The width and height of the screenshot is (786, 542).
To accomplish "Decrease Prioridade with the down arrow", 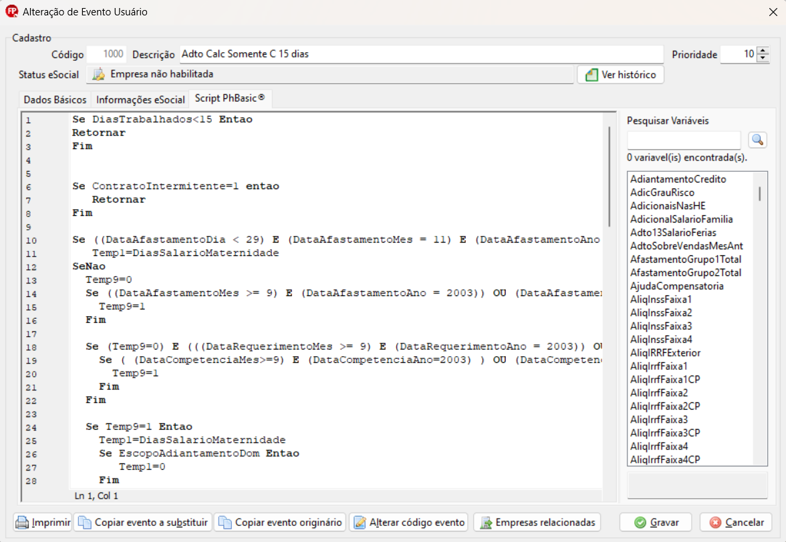I will pyautogui.click(x=763, y=58).
